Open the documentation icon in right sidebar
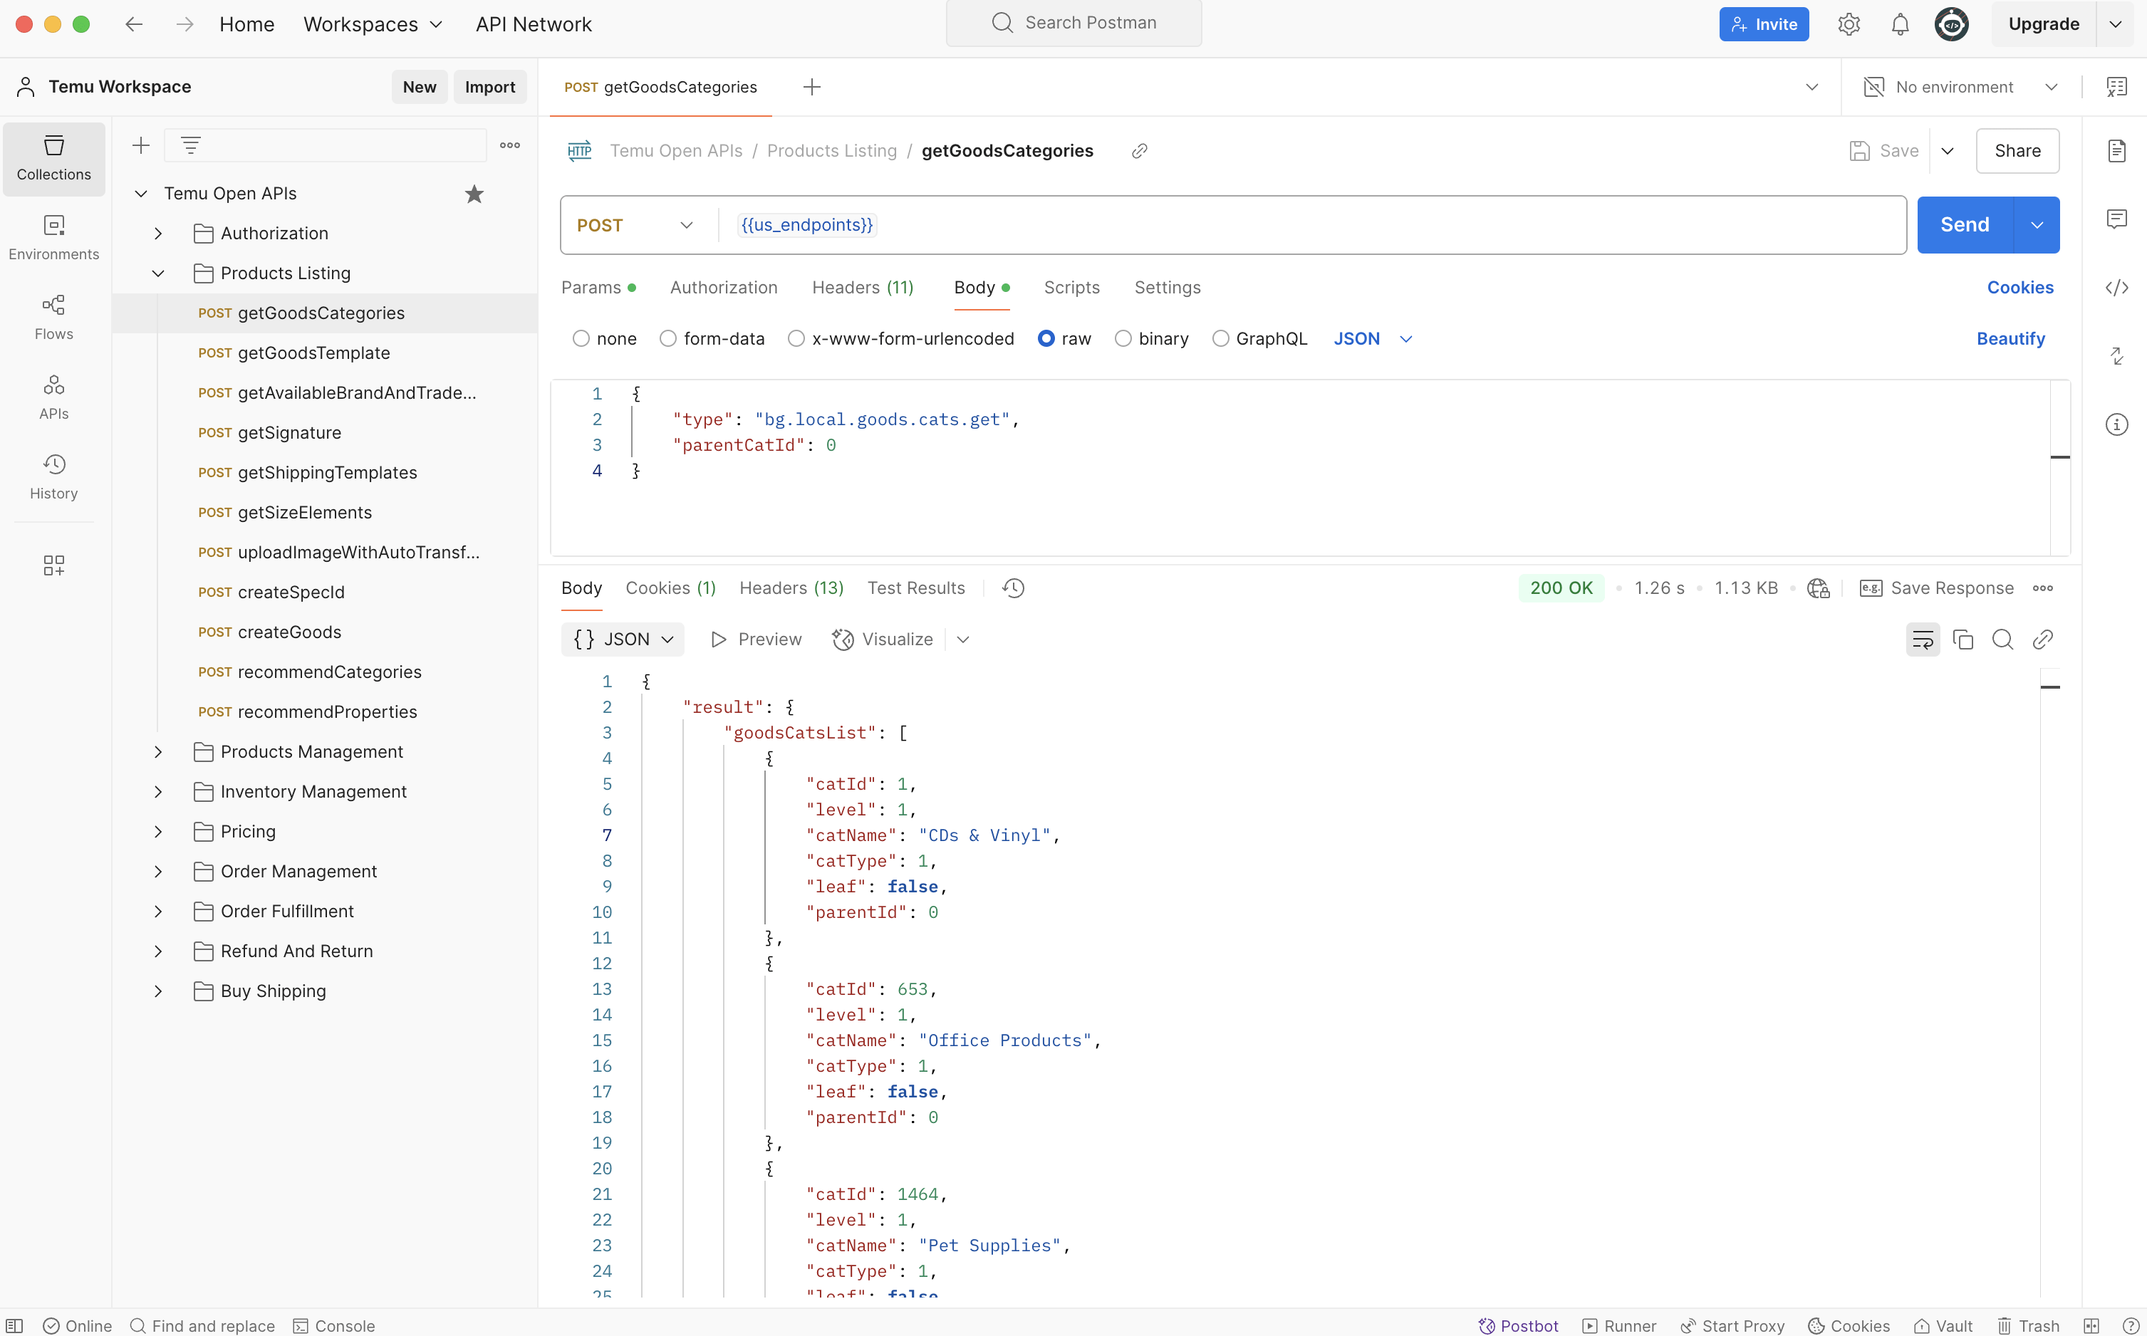Image resolution: width=2147 pixels, height=1336 pixels. coord(2116,150)
